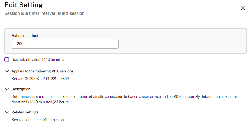Click the Related settings heading
Viewport: 251px width, 125px height.
tap(25, 112)
